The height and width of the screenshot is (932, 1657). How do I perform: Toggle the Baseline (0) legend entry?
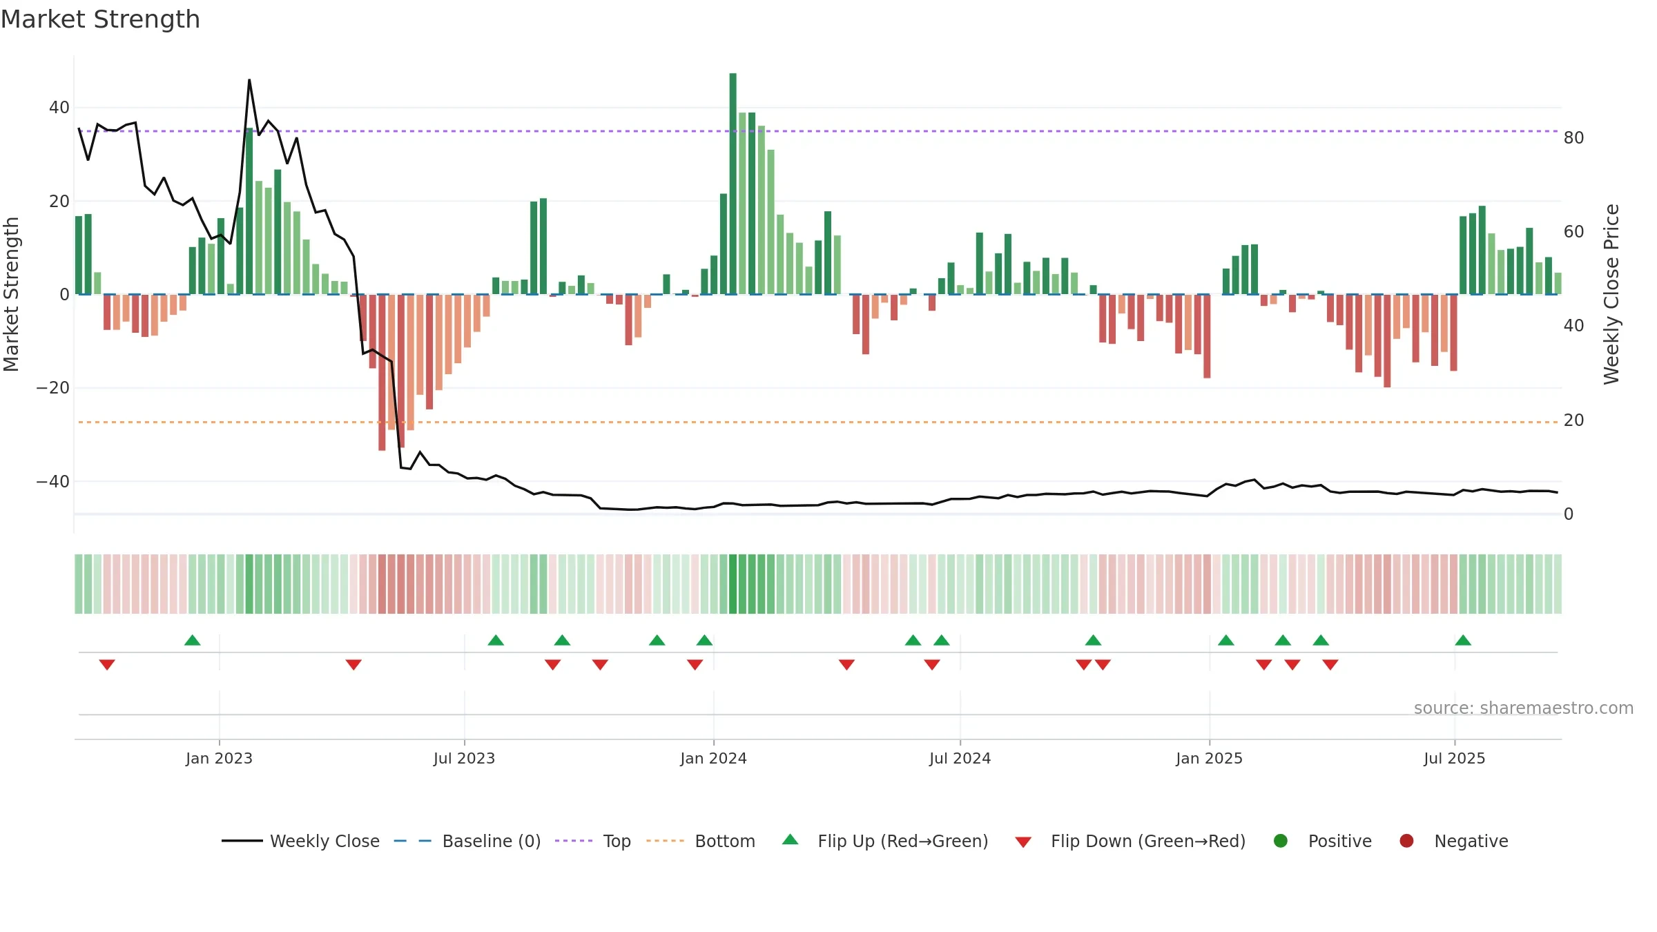467,841
